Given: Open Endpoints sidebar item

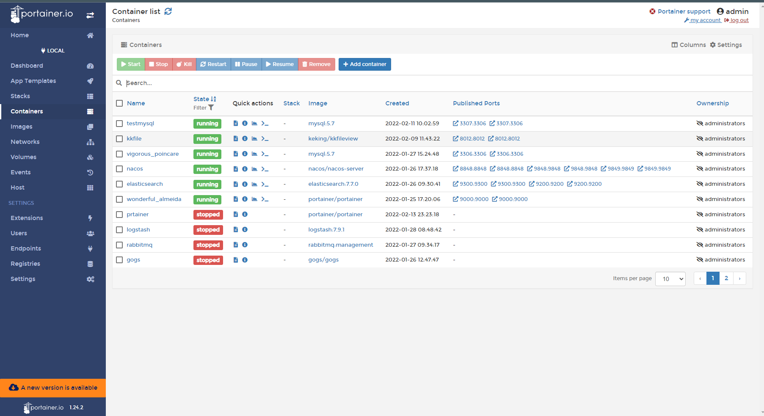Looking at the screenshot, I should pyautogui.click(x=53, y=248).
